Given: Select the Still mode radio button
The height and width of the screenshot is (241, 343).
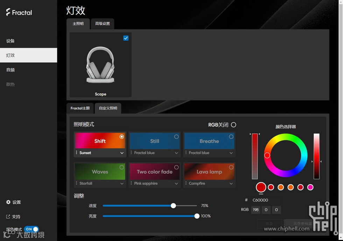Looking at the screenshot, I should pyautogui.click(x=176, y=137).
